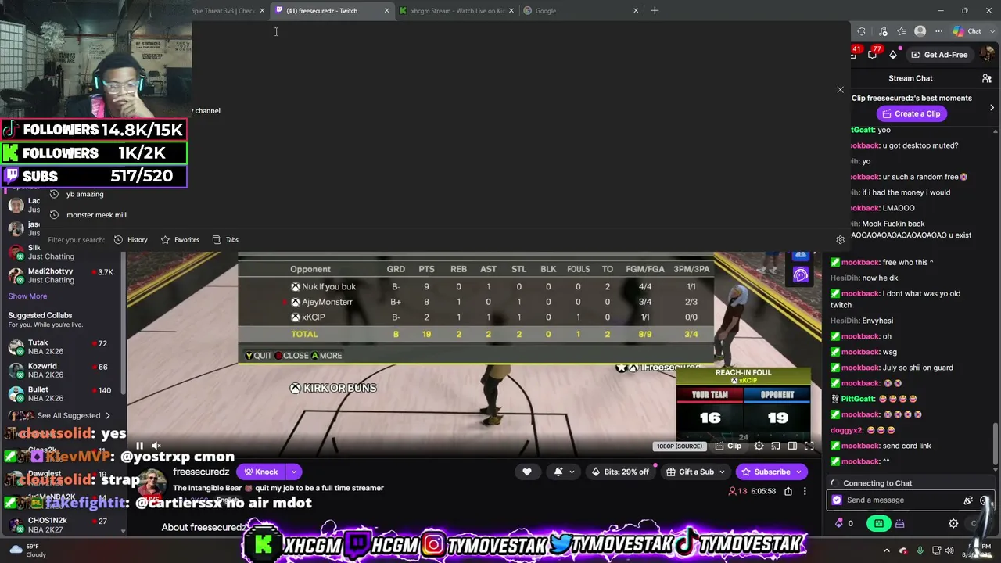Filter search suggestions by Favorites

click(180, 239)
